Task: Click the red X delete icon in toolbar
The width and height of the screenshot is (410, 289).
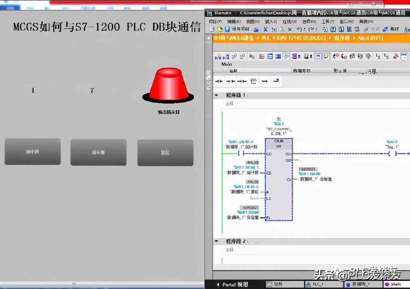Action: point(290,29)
